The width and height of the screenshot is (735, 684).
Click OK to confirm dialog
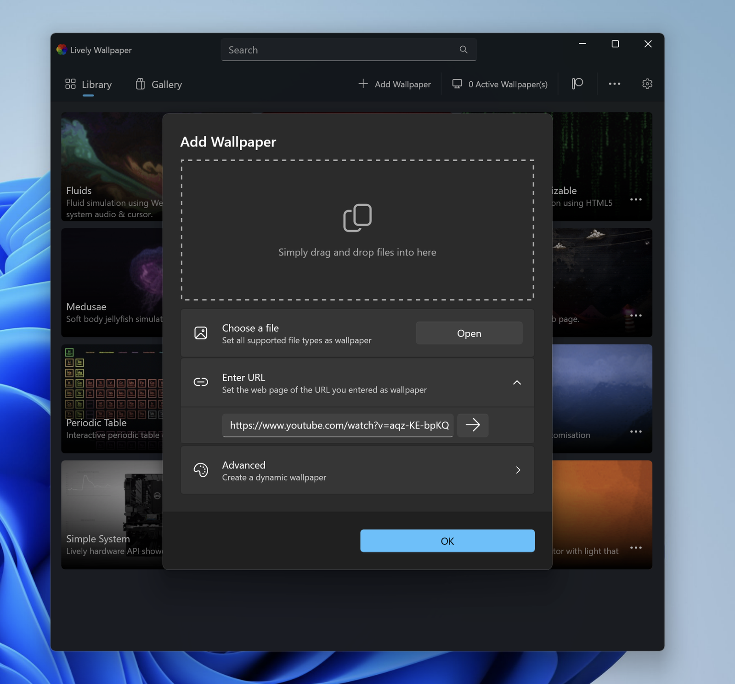click(447, 541)
